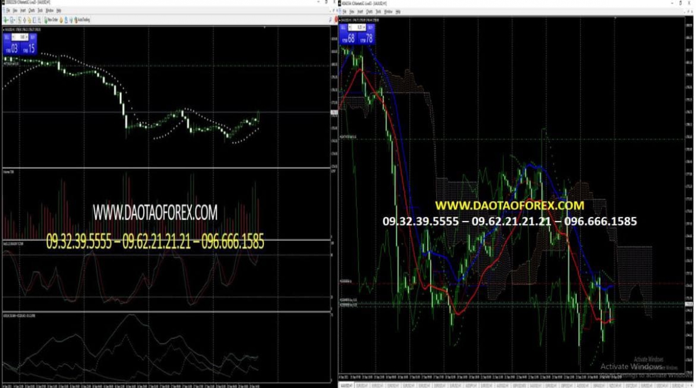Toggle the AutoTrading toolbar button
The width and height of the screenshot is (696, 388).
pyautogui.click(x=82, y=20)
